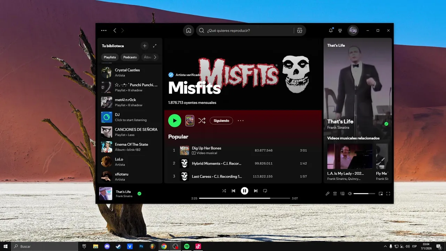Open Frank Sinatra in now playing panel
Image resolution: width=446 pixels, height=251 pixels.
pyautogui.click(x=338, y=128)
